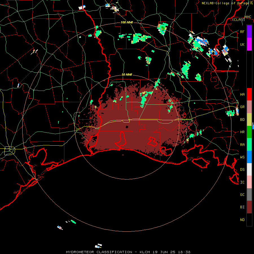Click the Hydrometeor Classification KLCH timestamp caption

pyautogui.click(x=128, y=252)
